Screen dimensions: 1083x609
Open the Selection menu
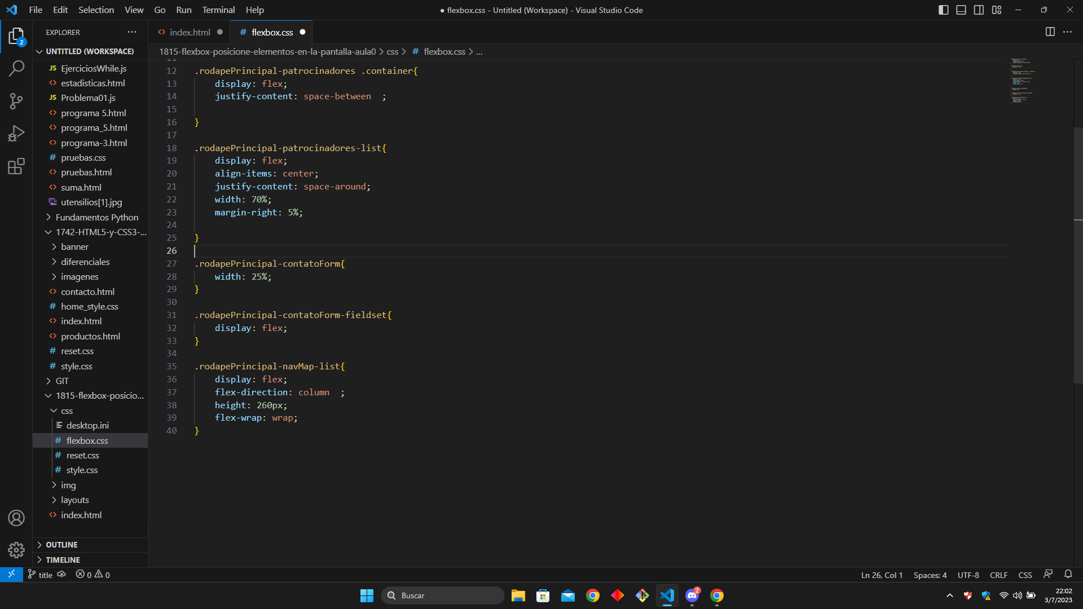coord(96,10)
